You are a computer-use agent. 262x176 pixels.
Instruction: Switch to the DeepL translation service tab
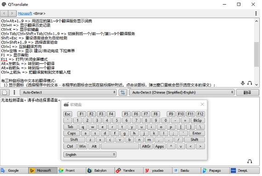245,170
